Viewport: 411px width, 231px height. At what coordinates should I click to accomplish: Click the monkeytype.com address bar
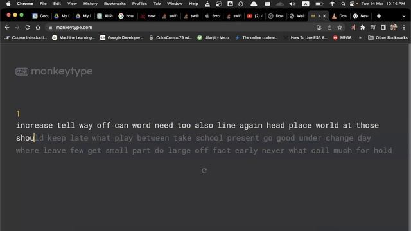pyautogui.click(x=181, y=27)
